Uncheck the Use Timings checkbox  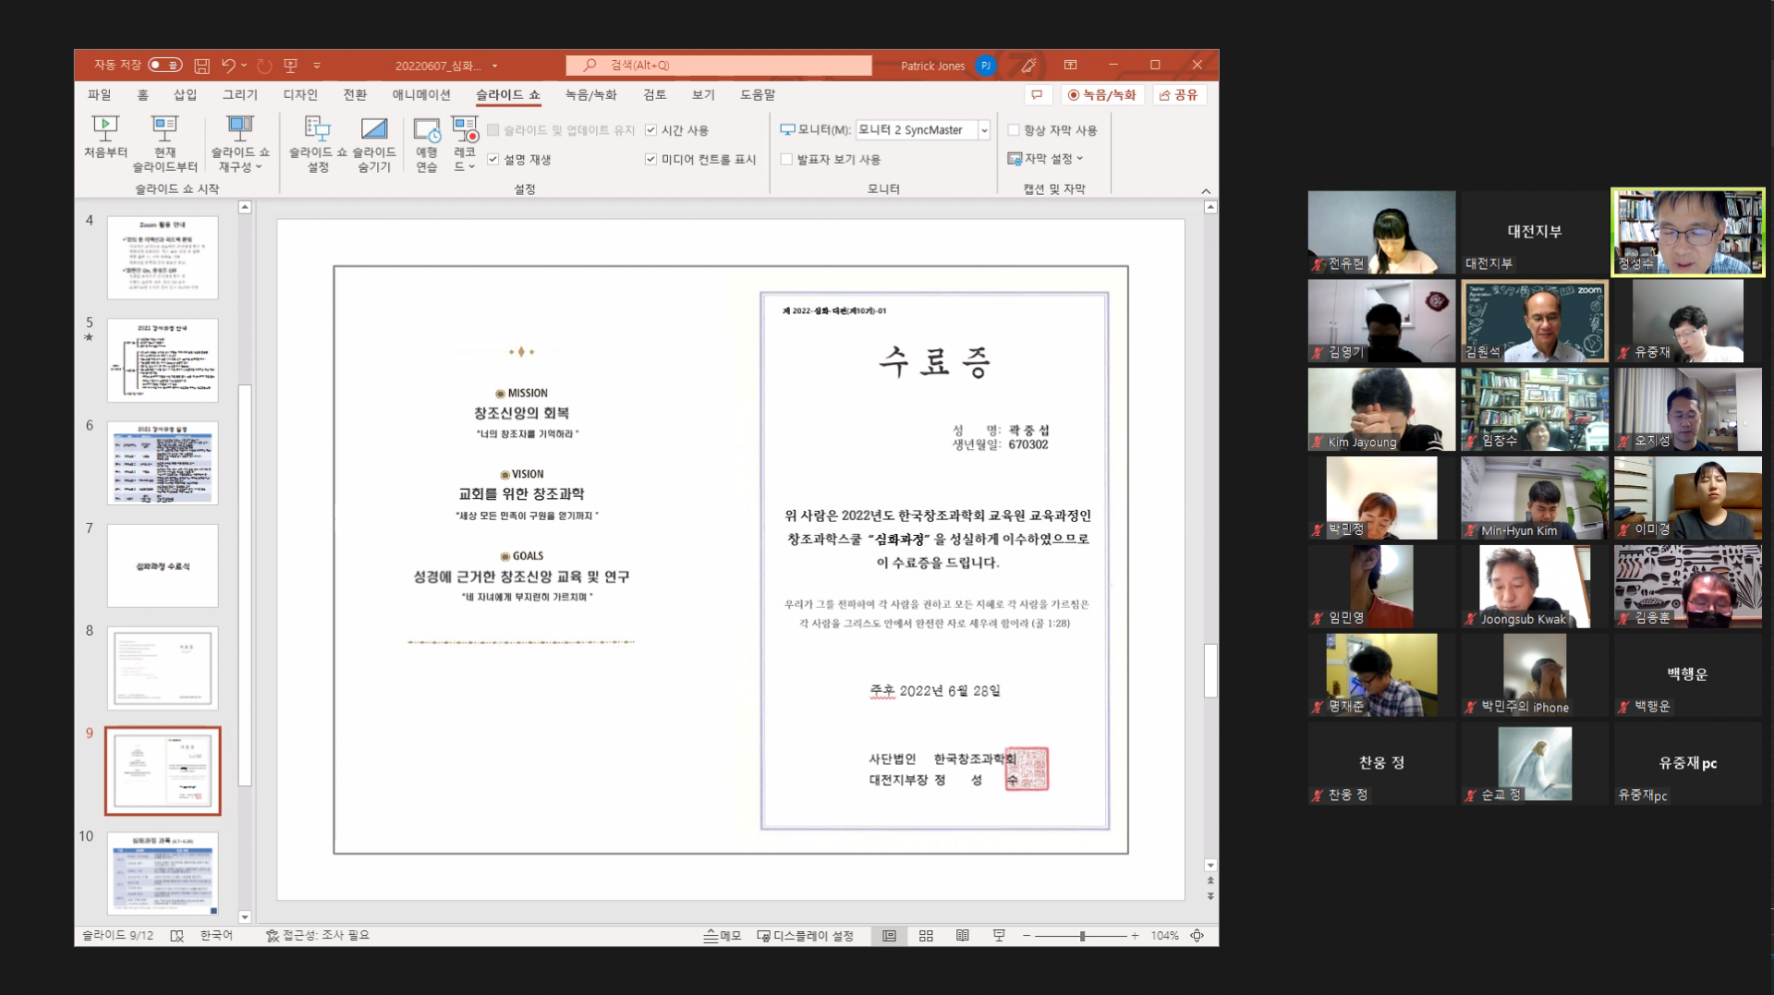pos(651,130)
